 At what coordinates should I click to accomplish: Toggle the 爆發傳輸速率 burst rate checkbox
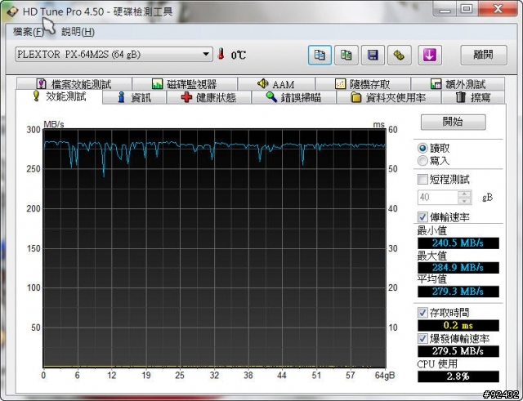click(422, 339)
